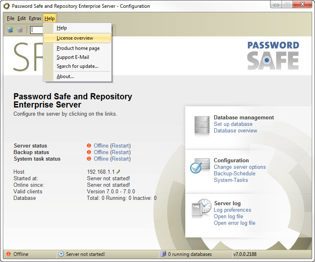Click the red Backup status indicator dot
This screenshot has width=315, height=262.
[x=89, y=152]
